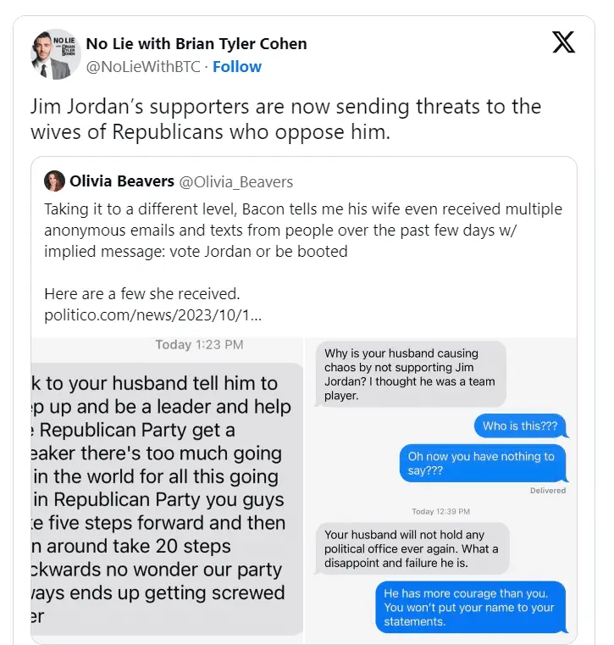Click the blue "He has more courage than you" reply

pos(469,608)
